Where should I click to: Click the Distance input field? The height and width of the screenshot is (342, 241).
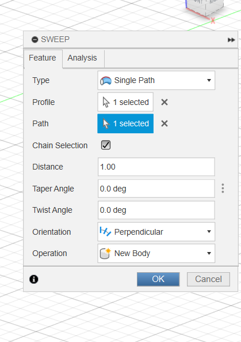pos(156,167)
